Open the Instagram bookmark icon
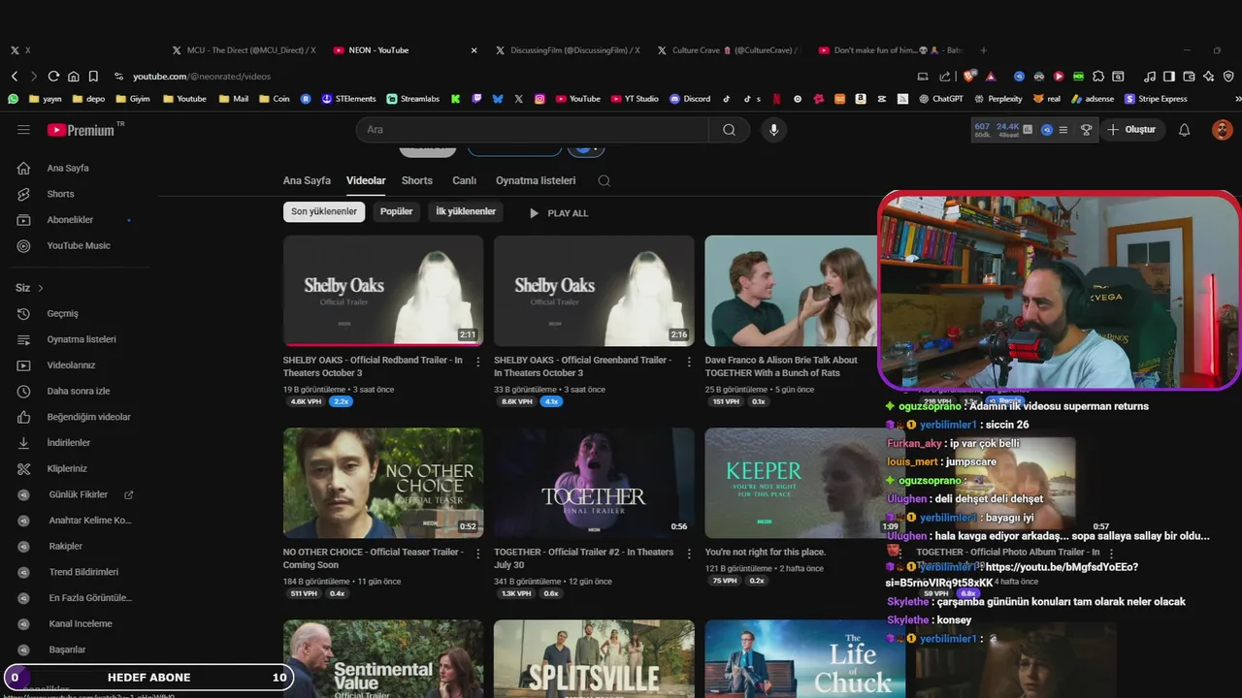 click(x=539, y=99)
